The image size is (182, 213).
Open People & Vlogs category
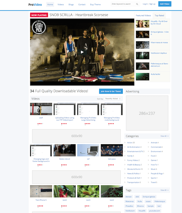pyautogui.click(x=157, y=174)
